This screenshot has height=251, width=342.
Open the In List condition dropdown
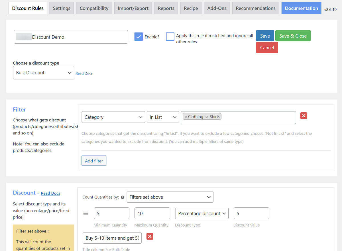(163, 117)
